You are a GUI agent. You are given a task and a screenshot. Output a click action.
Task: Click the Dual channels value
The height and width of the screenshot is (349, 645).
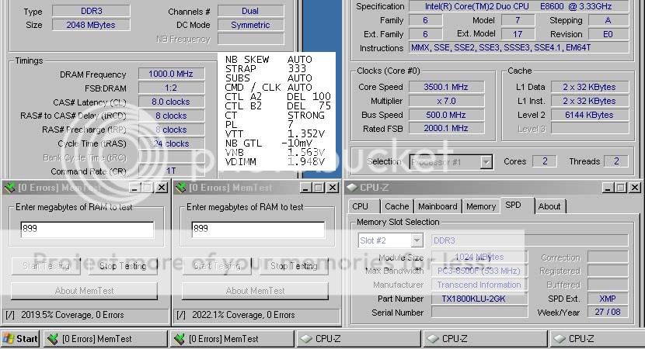[x=250, y=11]
